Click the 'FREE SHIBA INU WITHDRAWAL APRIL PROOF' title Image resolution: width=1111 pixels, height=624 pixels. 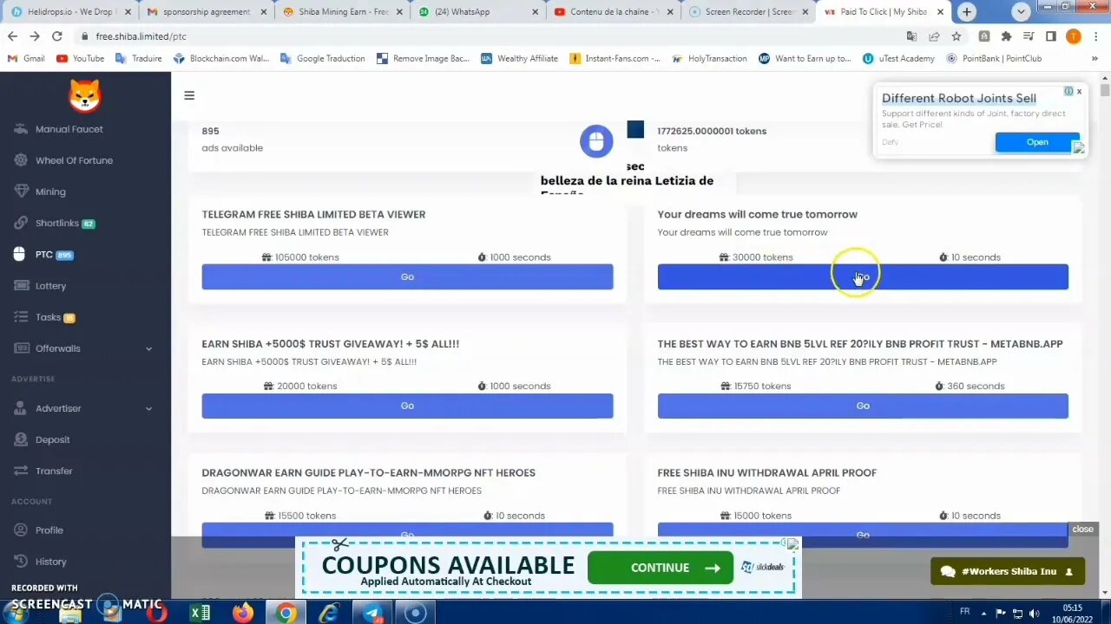coord(766,473)
